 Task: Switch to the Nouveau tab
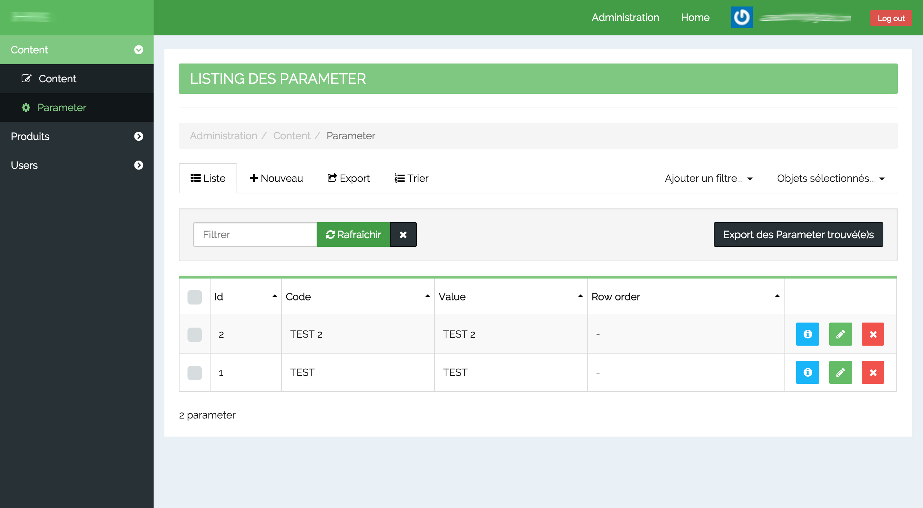click(x=277, y=178)
